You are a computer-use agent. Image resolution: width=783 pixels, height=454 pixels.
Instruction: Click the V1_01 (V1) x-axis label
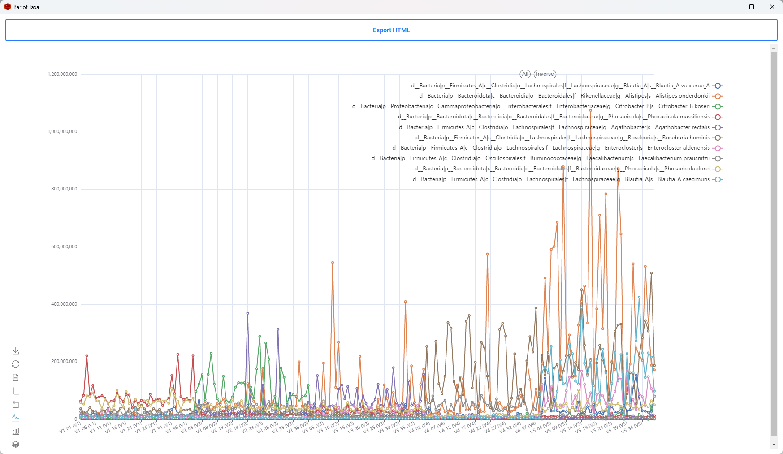tap(70, 427)
